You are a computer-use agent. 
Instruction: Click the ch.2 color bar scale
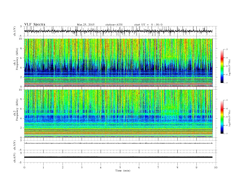[222, 117]
